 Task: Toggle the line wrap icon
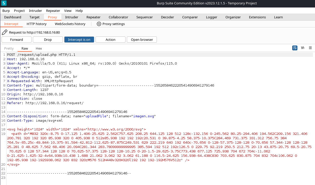295,48
